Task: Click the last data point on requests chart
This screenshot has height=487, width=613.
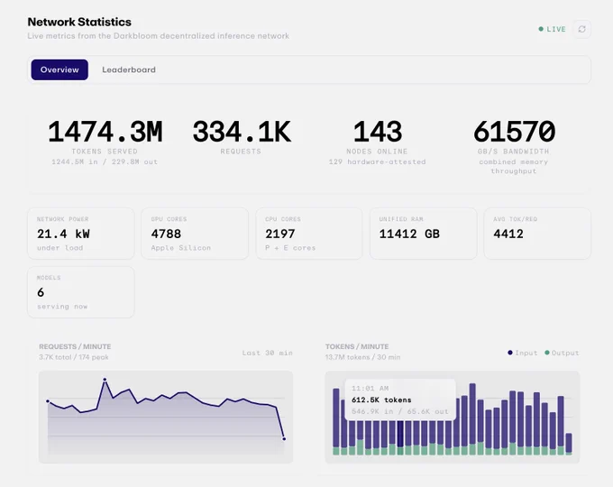Action: coord(284,439)
